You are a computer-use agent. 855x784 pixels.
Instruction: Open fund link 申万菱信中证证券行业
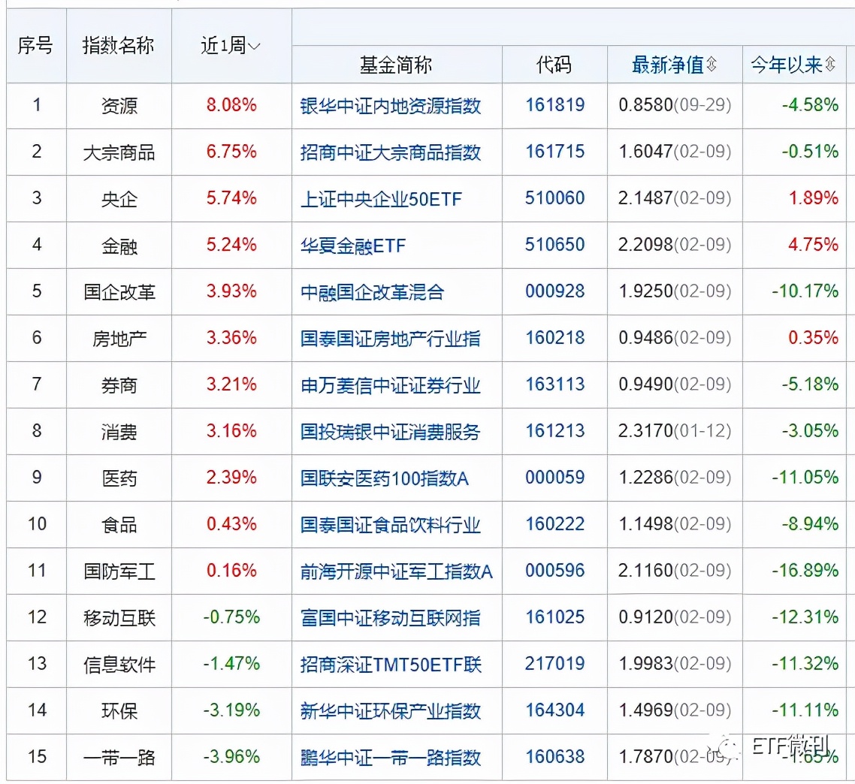391,385
